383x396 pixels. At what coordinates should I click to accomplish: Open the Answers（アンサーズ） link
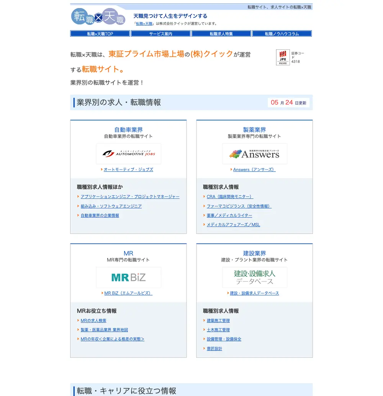(254, 169)
